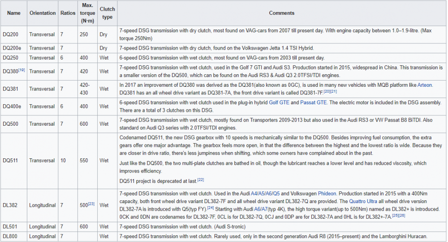Image resolution: width=448 pixels, height=242 pixels.
Task: Select the DL800 name cell
Action: 14,236
